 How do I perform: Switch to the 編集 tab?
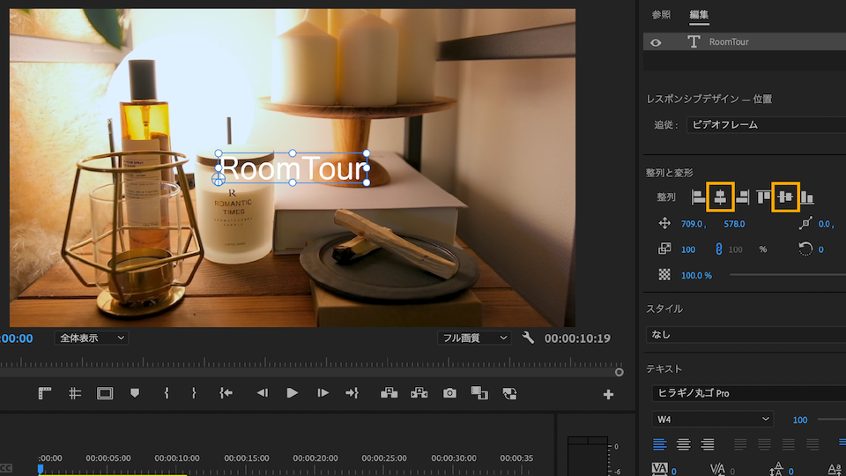click(699, 15)
